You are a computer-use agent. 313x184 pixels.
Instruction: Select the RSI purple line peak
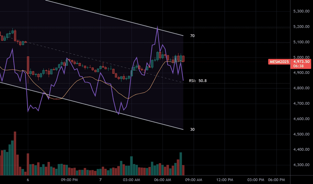coord(158,27)
